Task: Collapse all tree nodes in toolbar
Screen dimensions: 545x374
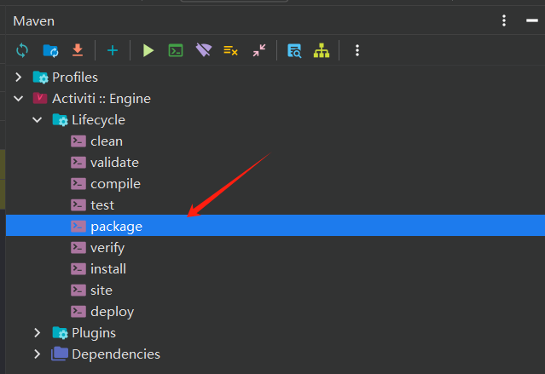Action: click(x=258, y=50)
